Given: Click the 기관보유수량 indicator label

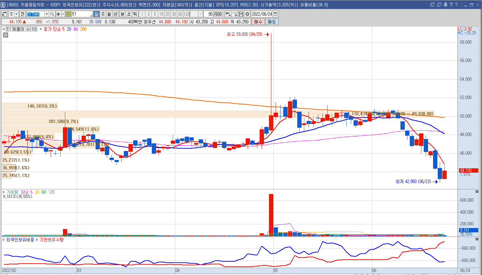Looking at the screenshot, I should point(52,239).
